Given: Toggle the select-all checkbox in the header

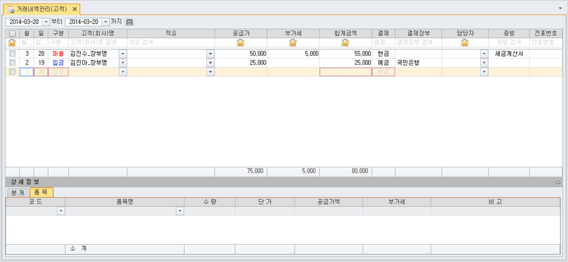Looking at the screenshot, I should coord(12,33).
